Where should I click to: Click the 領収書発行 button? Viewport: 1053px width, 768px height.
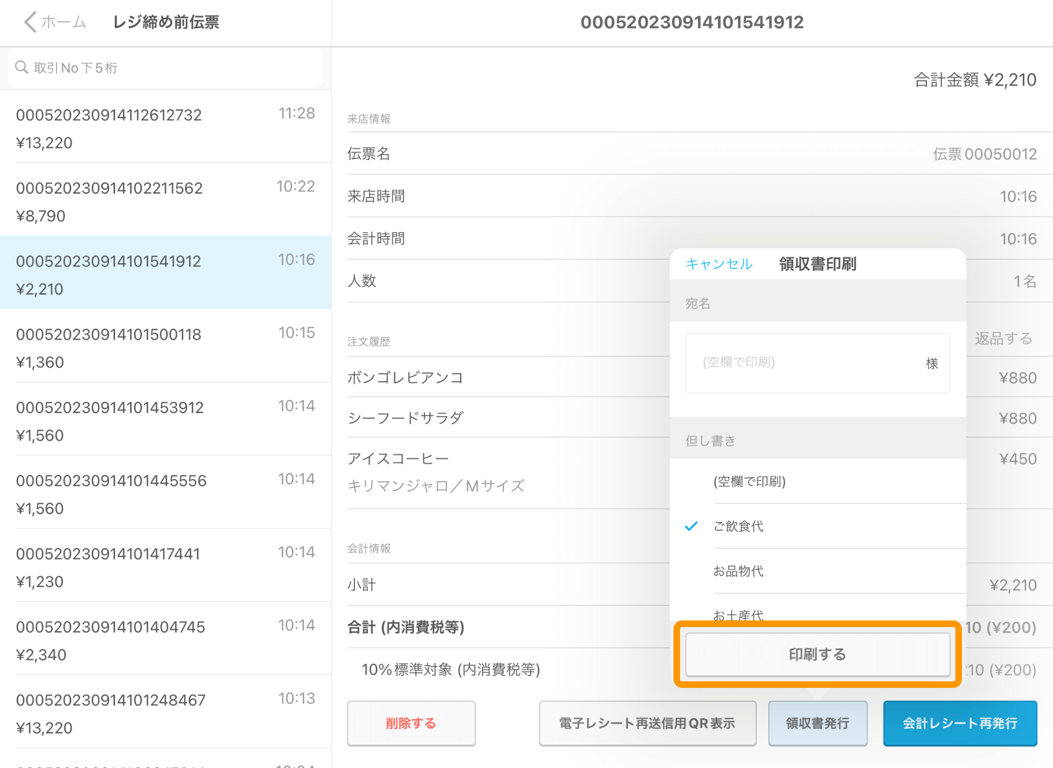coord(817,723)
